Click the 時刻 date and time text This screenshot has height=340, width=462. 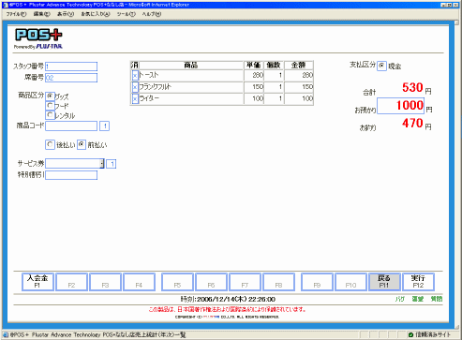(228, 299)
